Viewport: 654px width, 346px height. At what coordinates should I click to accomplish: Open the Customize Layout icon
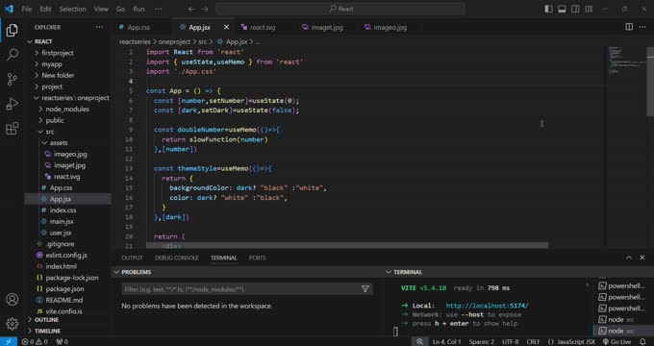(x=589, y=9)
